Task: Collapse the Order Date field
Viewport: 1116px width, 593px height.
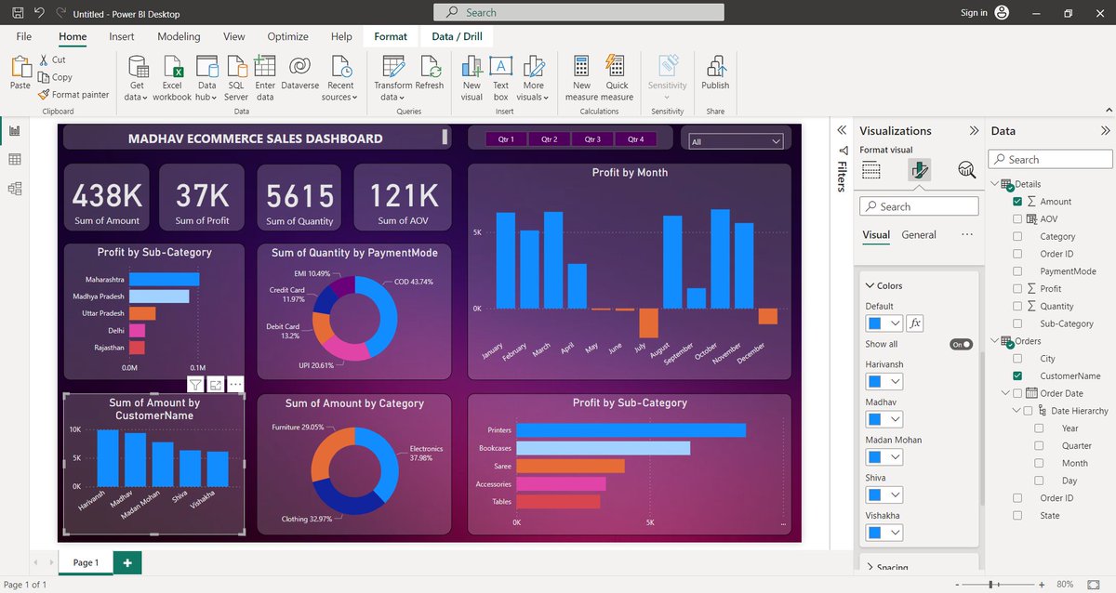Action: point(1005,393)
